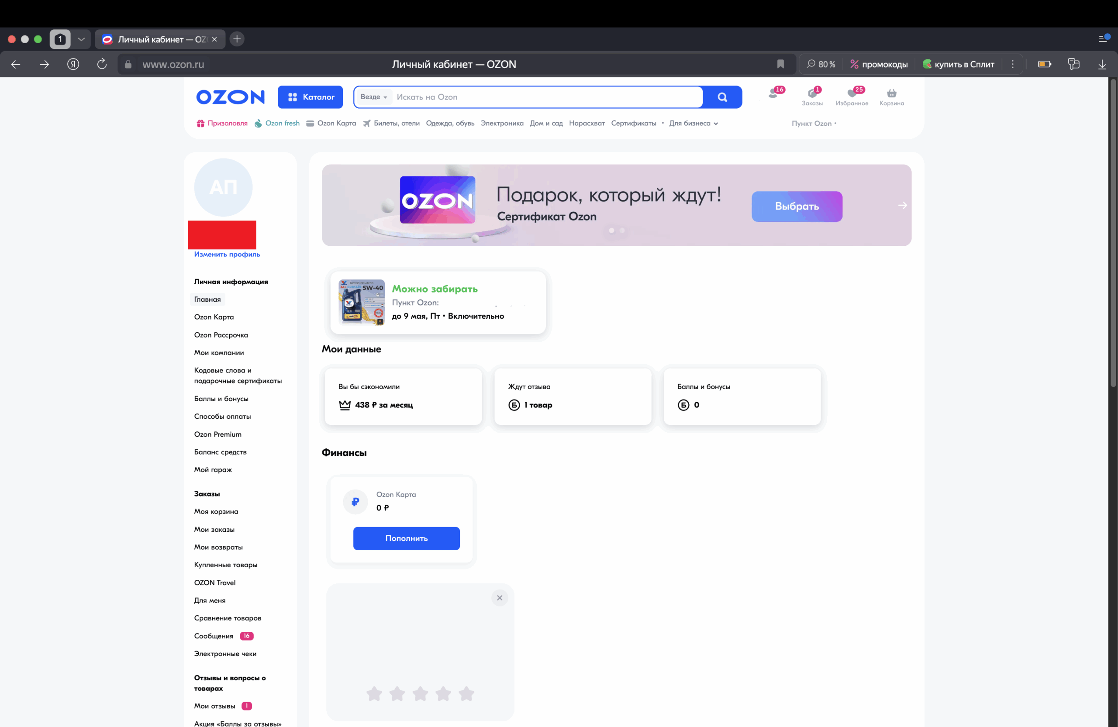Open Электроника category
The height and width of the screenshot is (727, 1118).
point(502,124)
